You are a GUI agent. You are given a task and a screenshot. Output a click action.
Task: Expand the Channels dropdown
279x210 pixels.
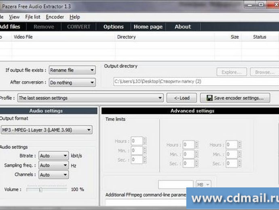click(x=54, y=175)
